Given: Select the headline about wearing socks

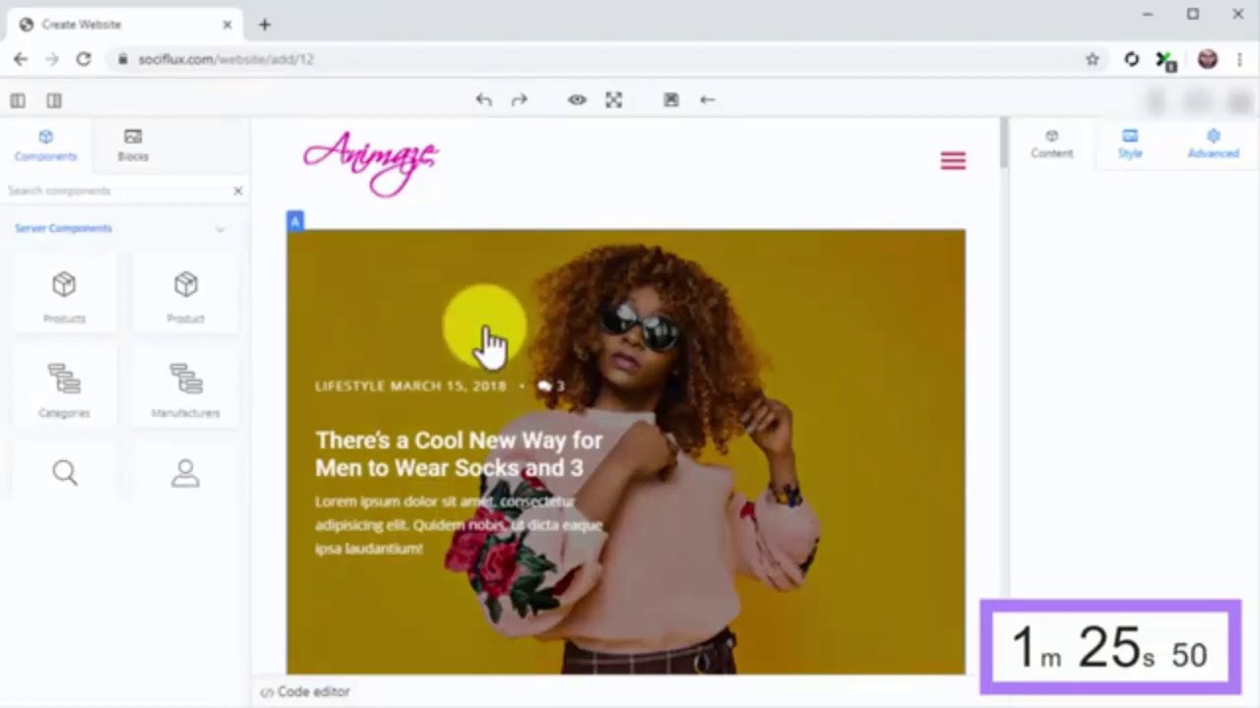Looking at the screenshot, I should point(460,454).
